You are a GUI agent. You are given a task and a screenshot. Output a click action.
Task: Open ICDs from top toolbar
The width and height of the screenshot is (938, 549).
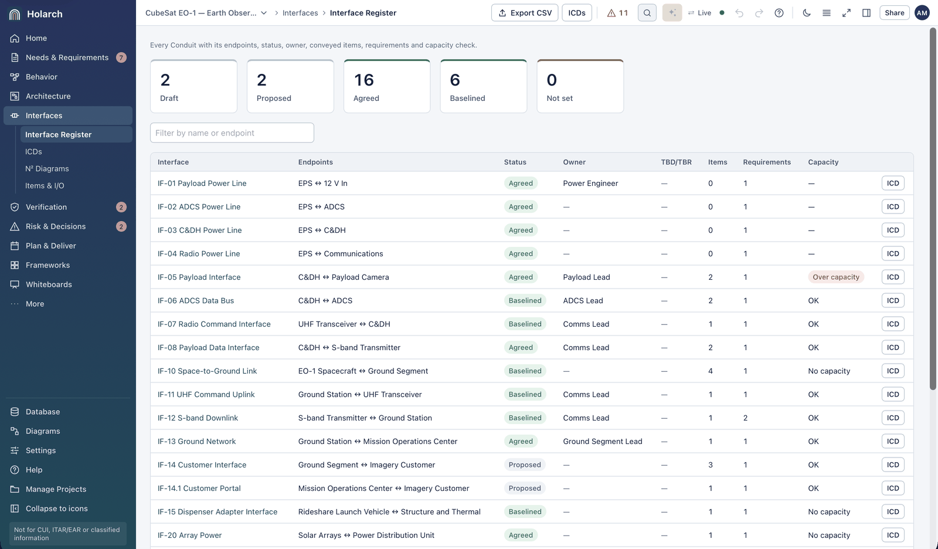coord(577,13)
